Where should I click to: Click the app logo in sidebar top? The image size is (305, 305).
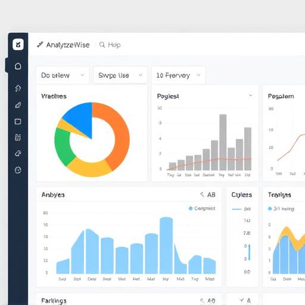coord(18,44)
